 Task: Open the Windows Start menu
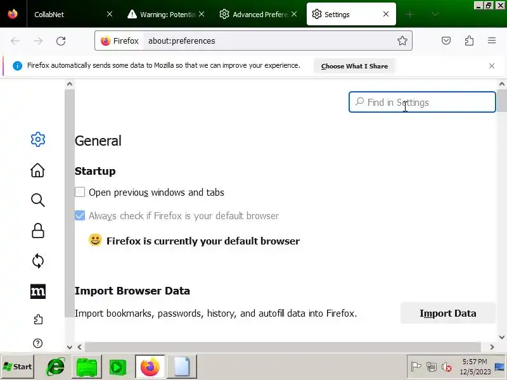click(x=18, y=367)
